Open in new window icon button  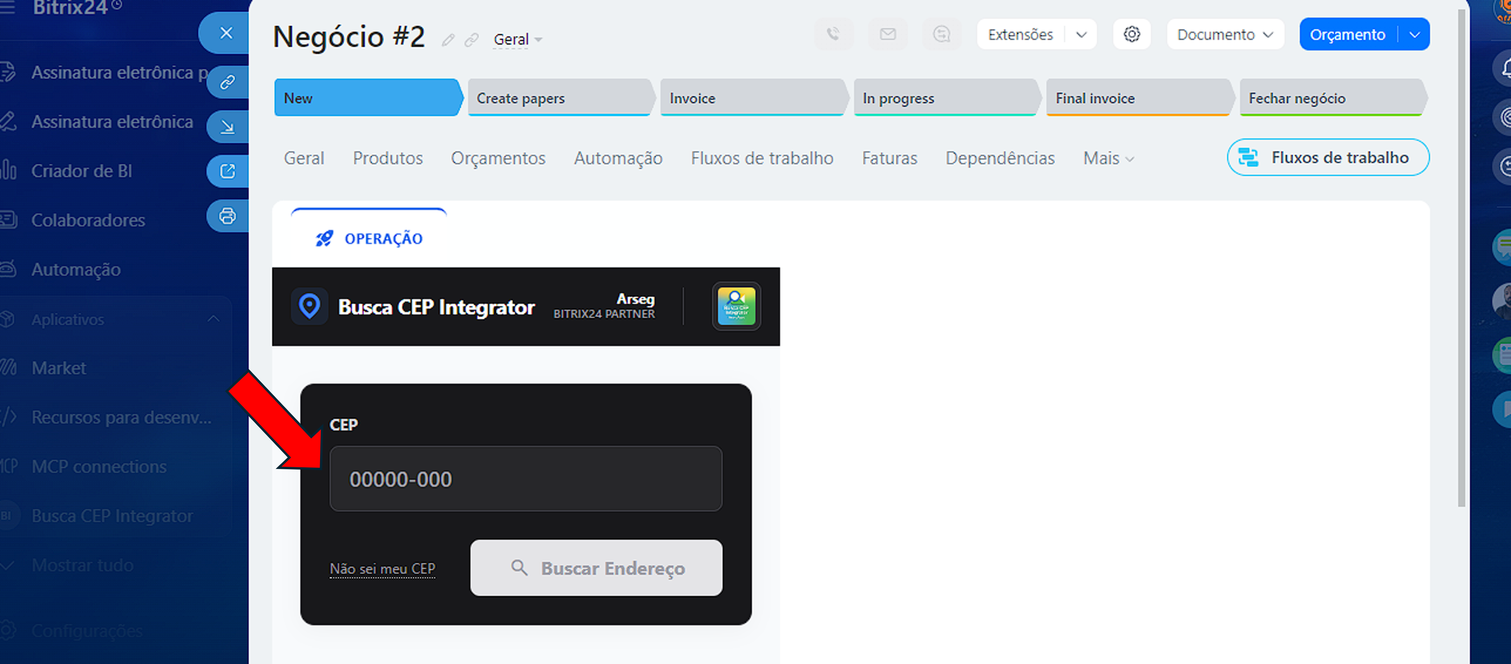228,171
